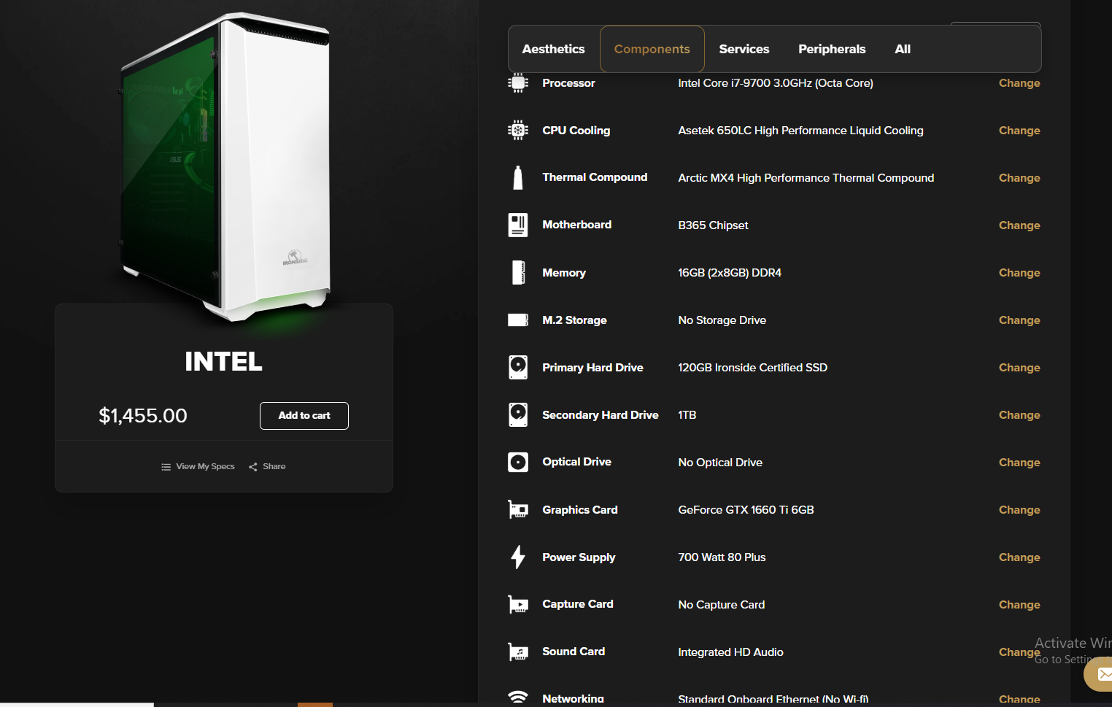Click the white PC case product image
Screen dimensions: 1112x707
point(225,166)
